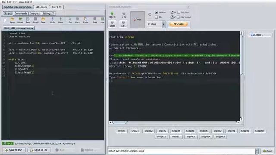Open the View menu
Viewport: 276px width, 155px height.
21,2
